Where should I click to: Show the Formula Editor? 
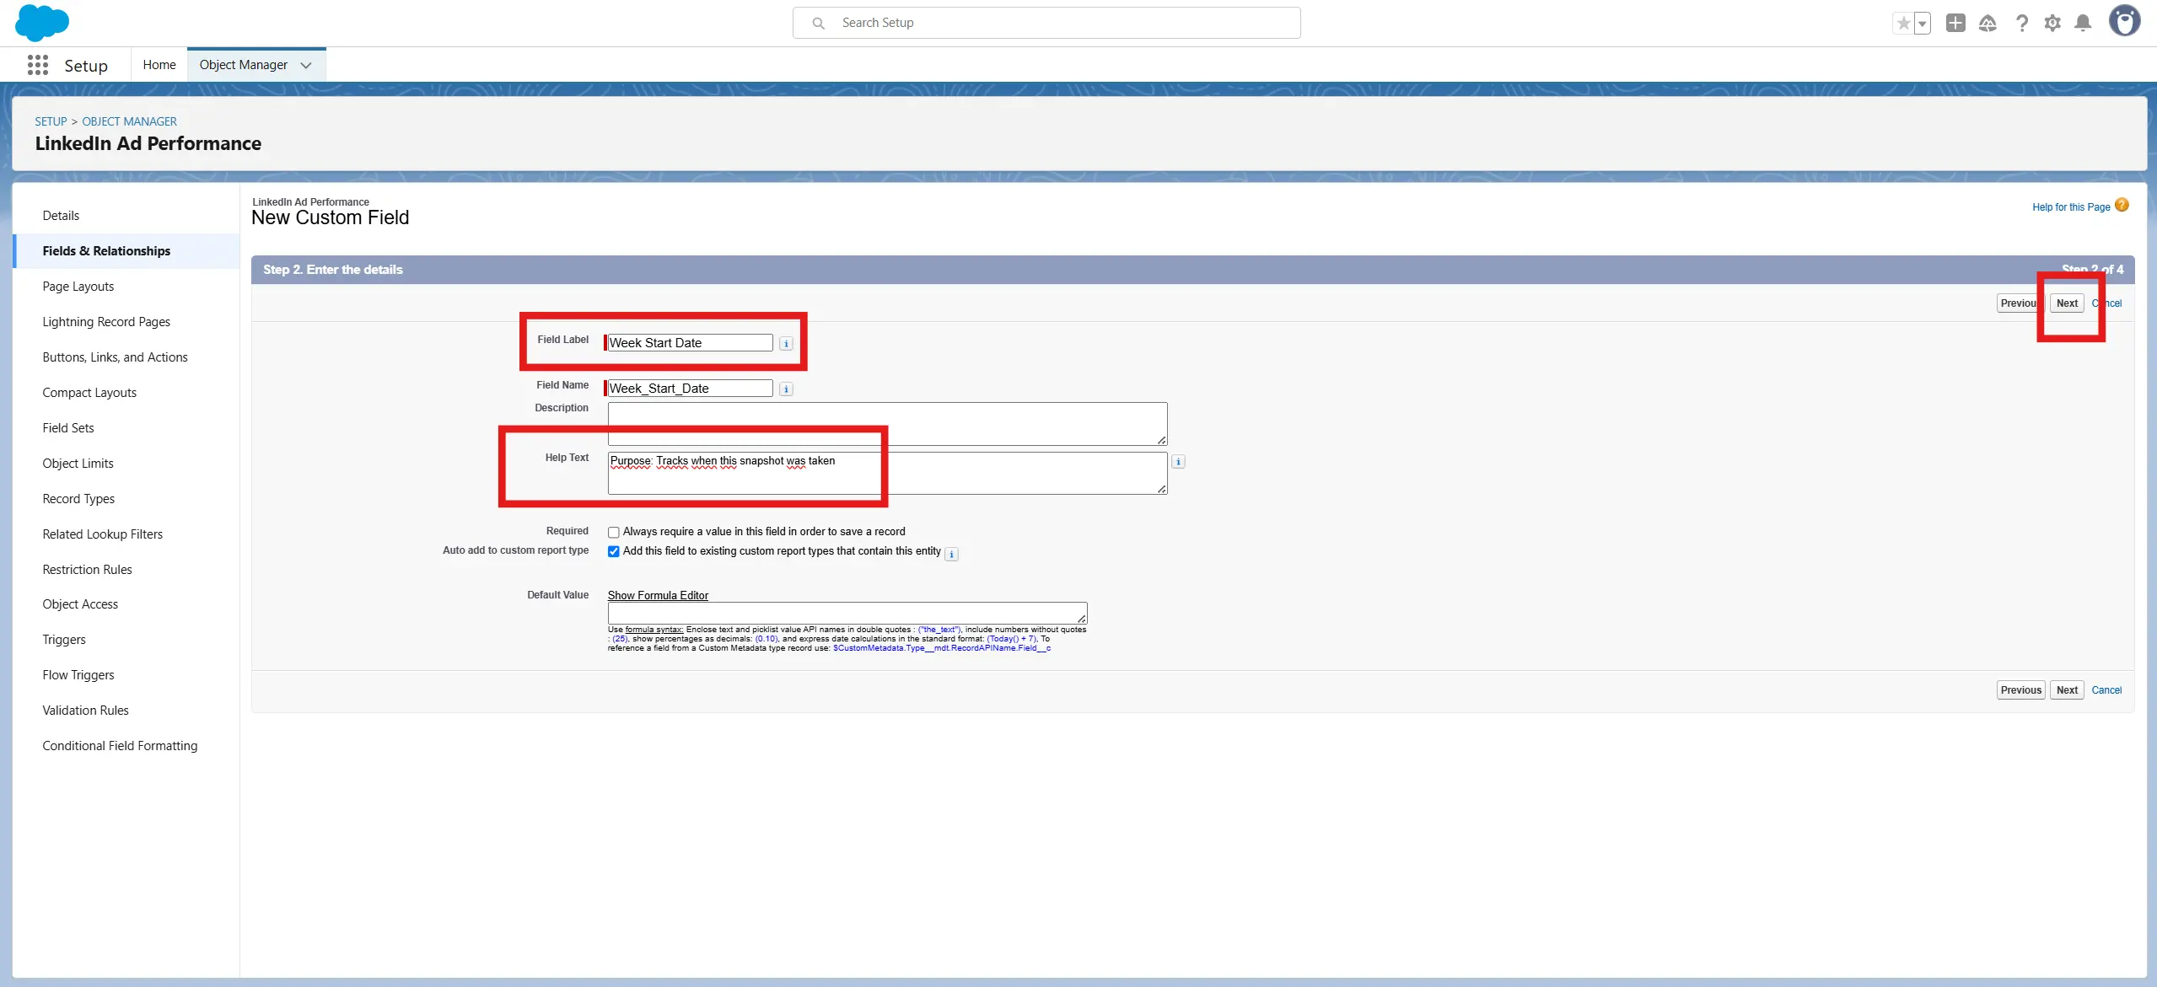[658, 595]
